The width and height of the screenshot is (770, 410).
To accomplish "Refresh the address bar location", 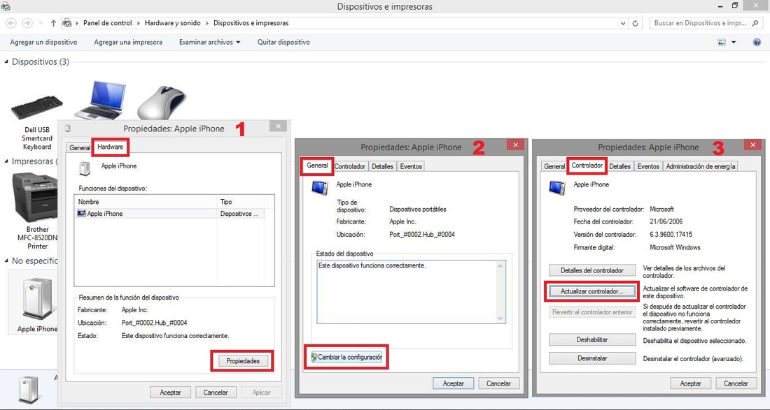I will (x=636, y=23).
